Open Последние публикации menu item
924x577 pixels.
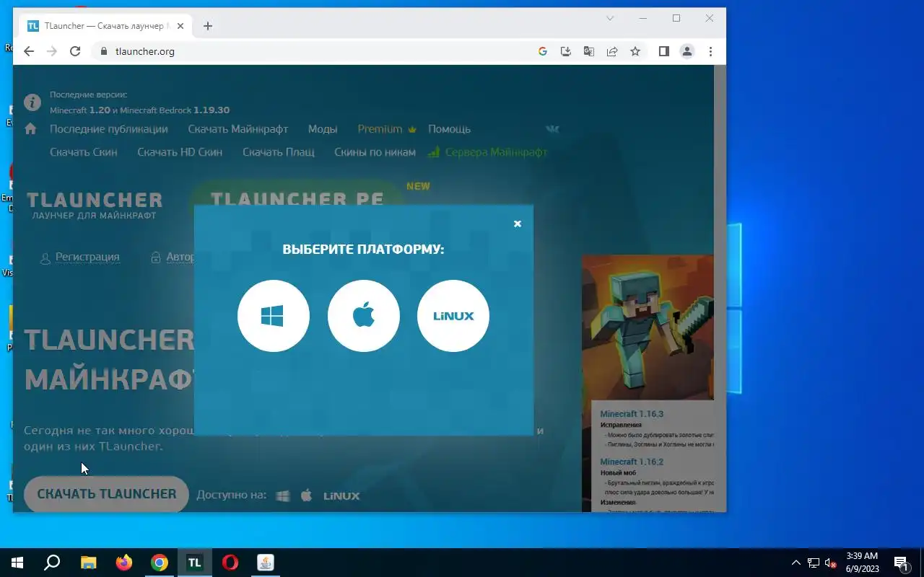[x=109, y=129]
